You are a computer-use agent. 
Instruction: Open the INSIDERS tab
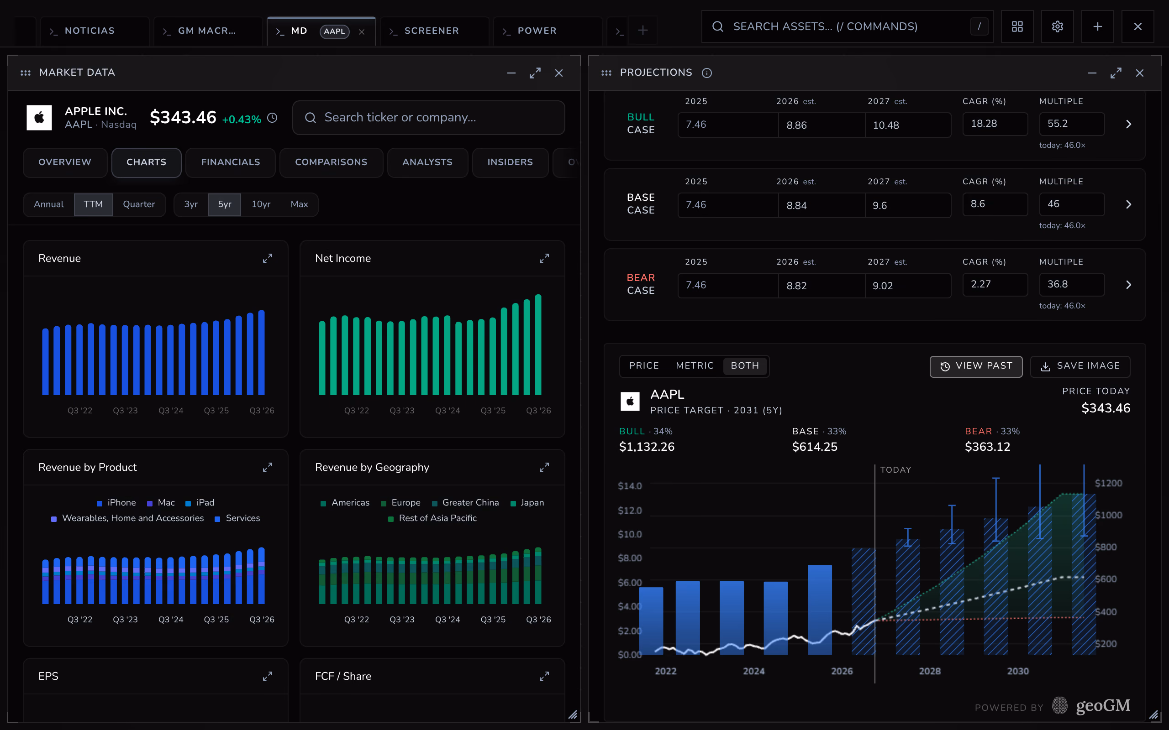click(x=510, y=163)
